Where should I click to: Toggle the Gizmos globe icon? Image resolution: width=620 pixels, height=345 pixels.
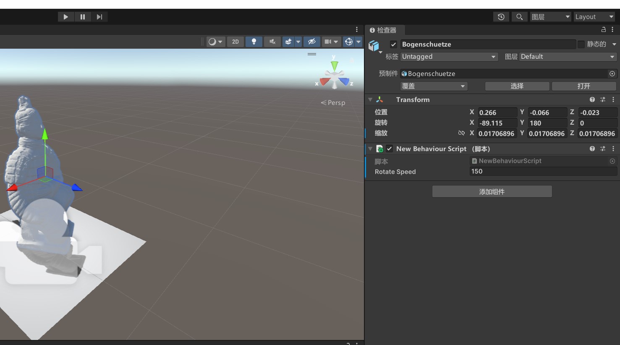point(348,42)
